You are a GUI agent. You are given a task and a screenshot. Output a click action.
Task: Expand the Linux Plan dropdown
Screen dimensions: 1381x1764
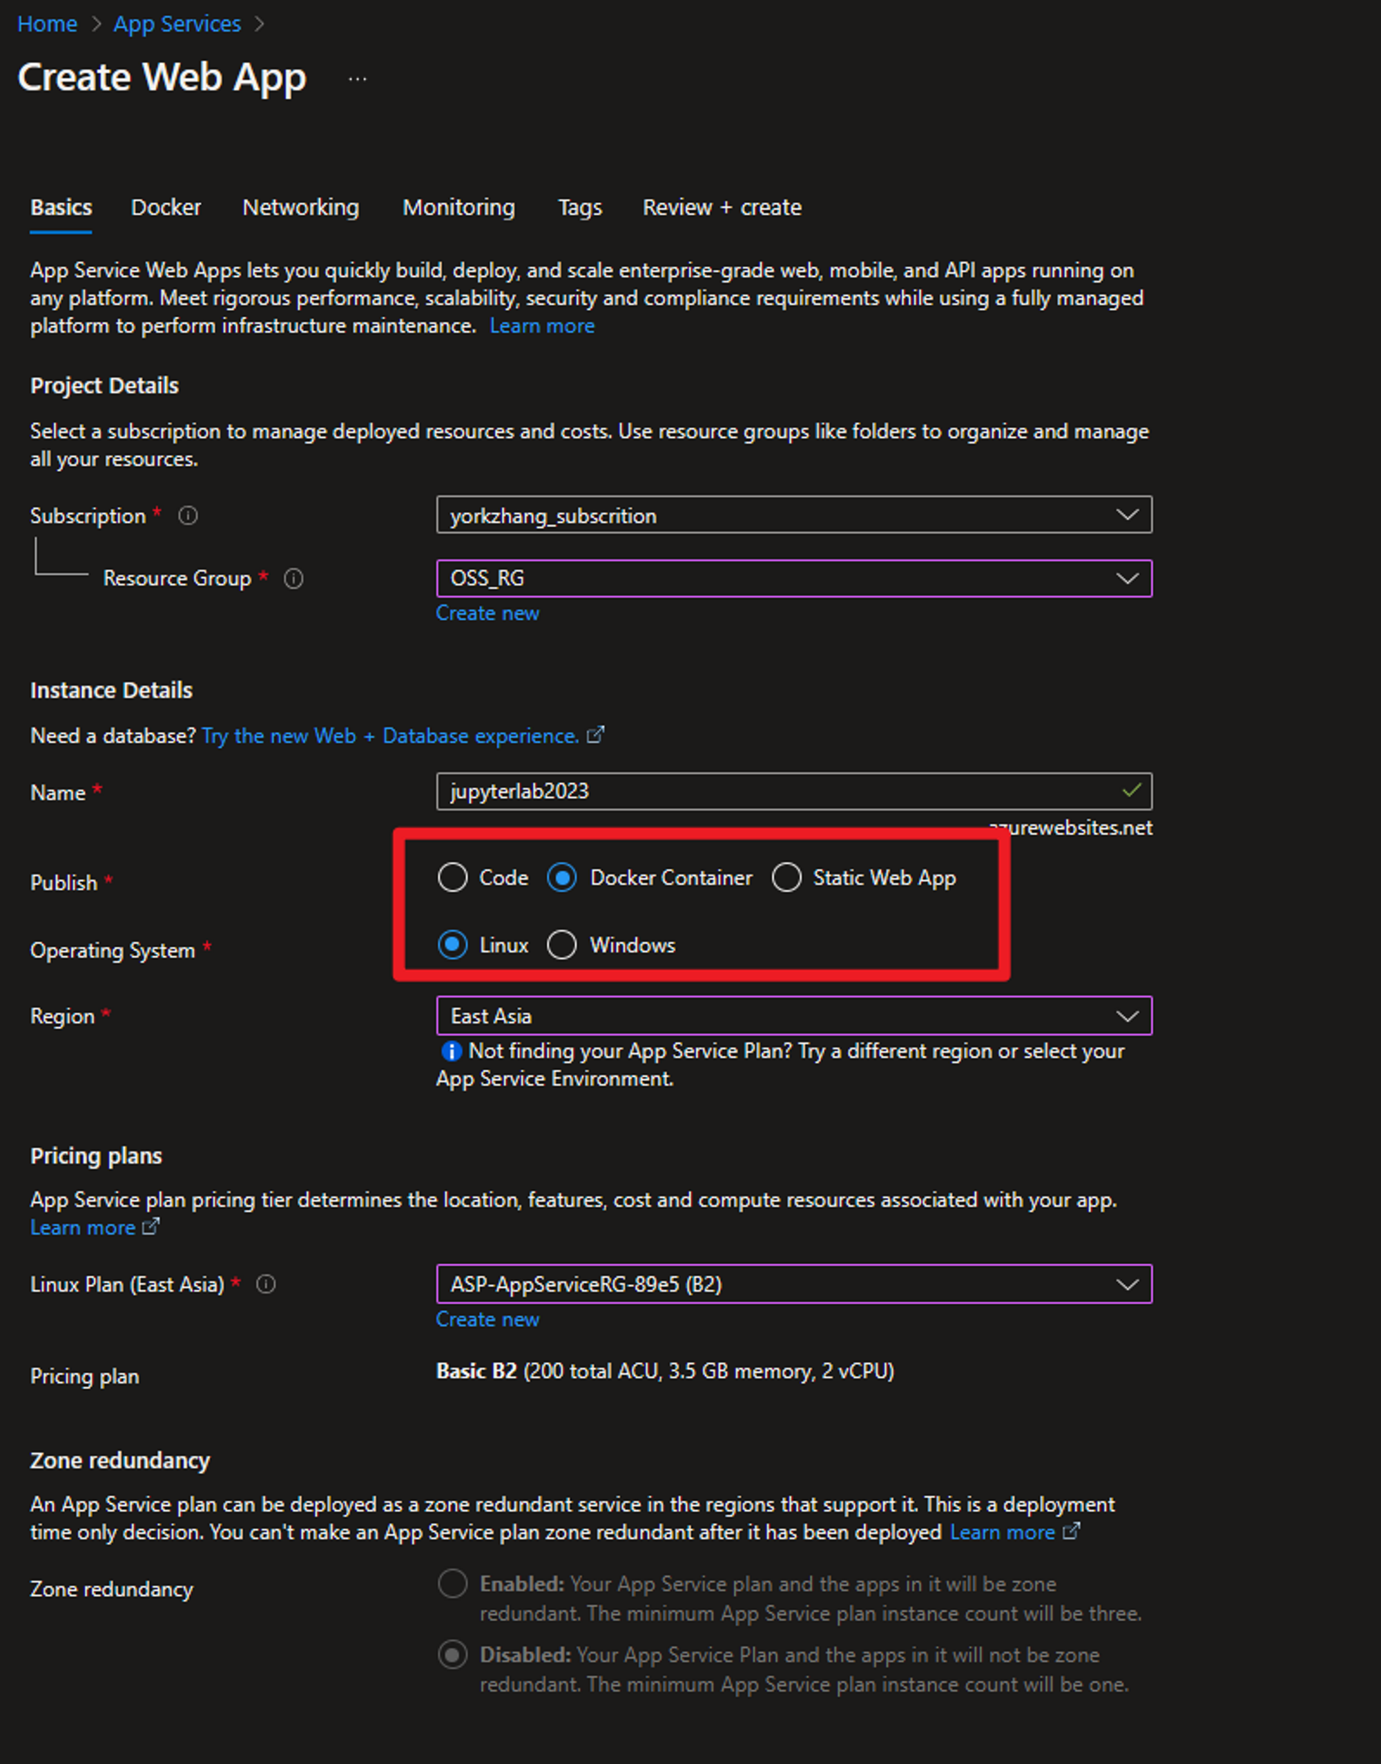point(793,1283)
